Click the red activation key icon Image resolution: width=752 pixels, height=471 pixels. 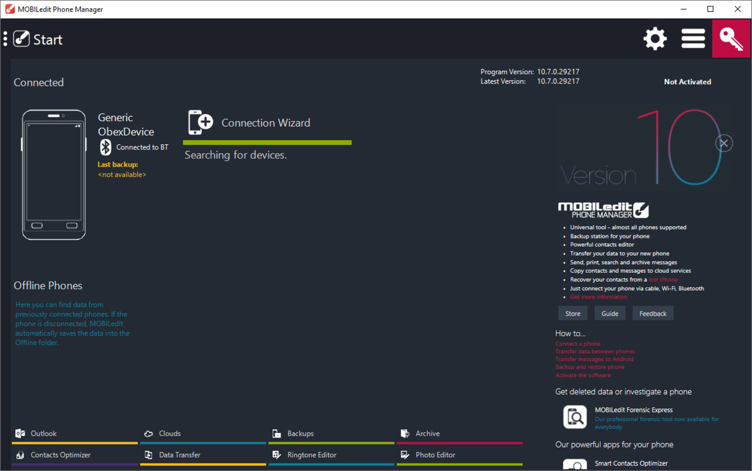click(x=731, y=39)
